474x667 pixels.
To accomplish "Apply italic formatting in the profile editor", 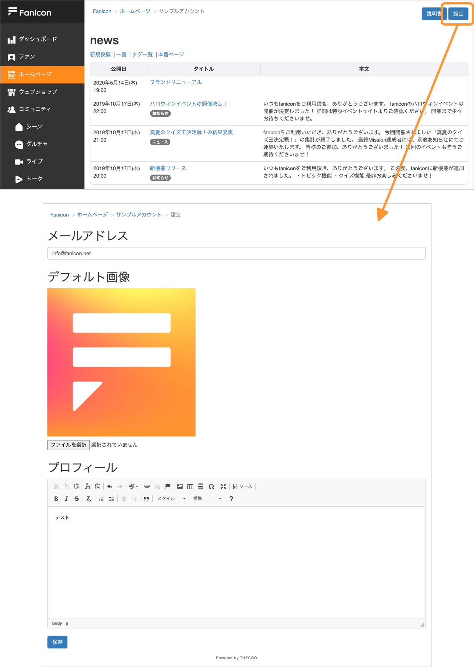I will coord(67,499).
